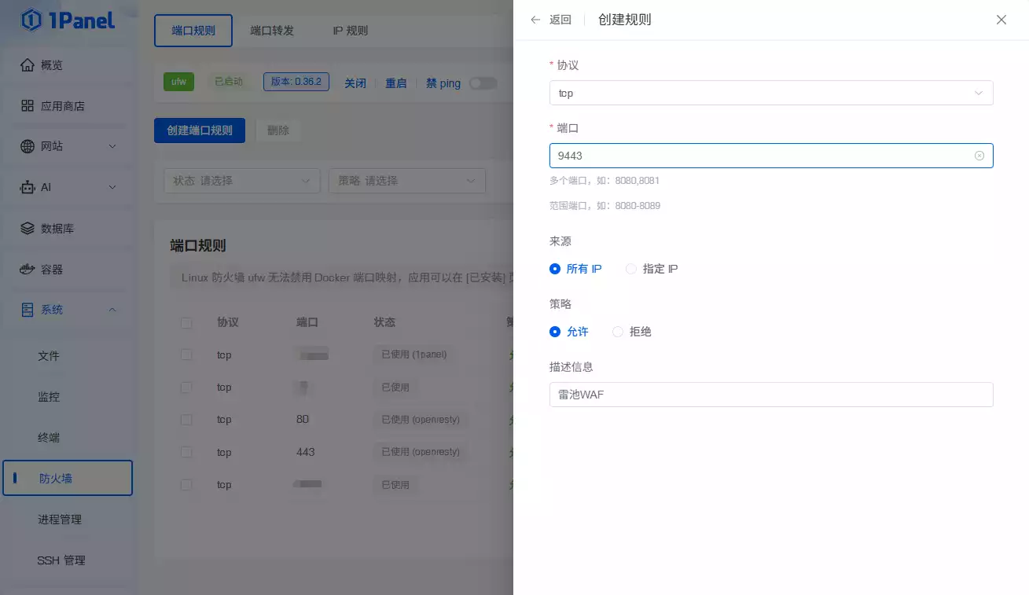This screenshot has width=1029, height=595.
Task: Click the 1Panel logo icon
Action: pyautogui.click(x=31, y=20)
